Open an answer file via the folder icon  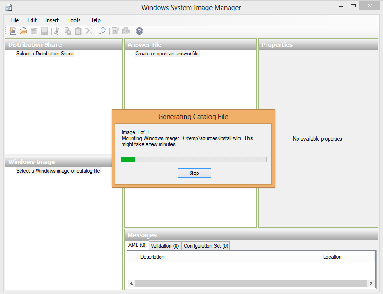coord(23,31)
